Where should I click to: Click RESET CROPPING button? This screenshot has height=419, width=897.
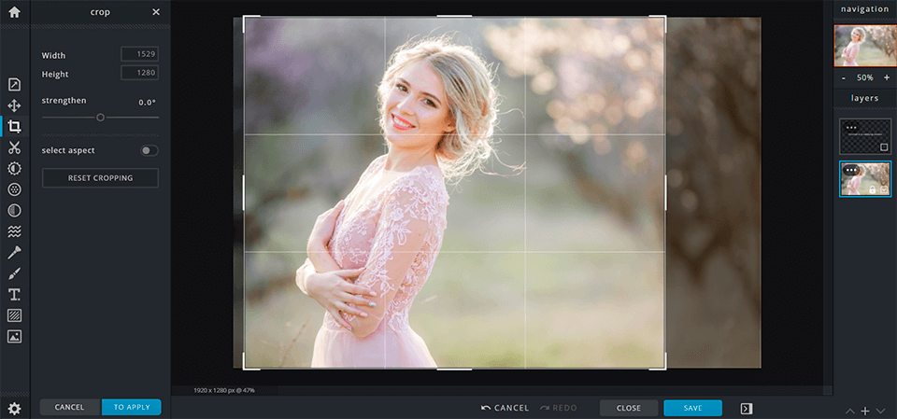100,178
